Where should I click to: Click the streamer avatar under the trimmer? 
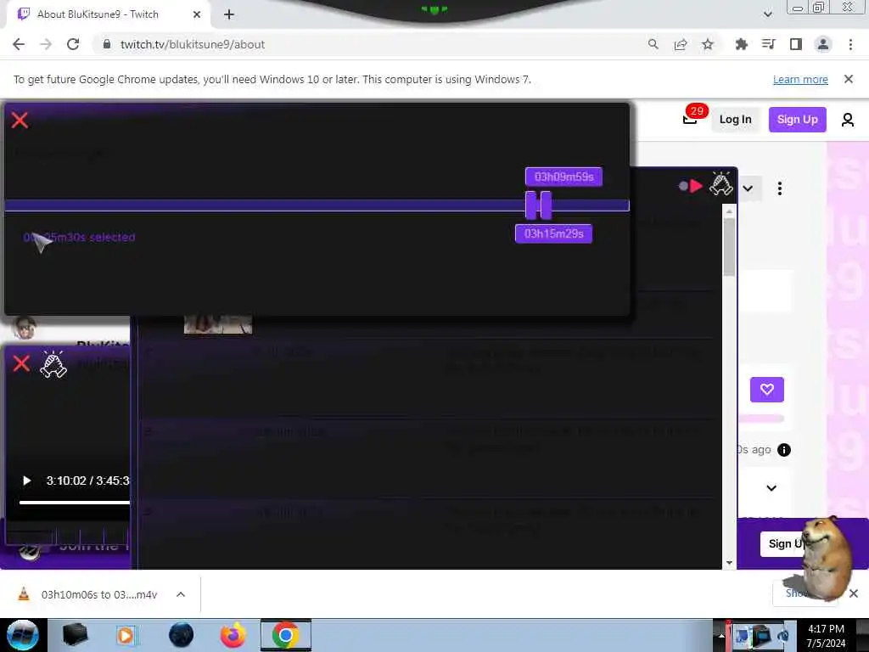pyautogui.click(x=25, y=327)
